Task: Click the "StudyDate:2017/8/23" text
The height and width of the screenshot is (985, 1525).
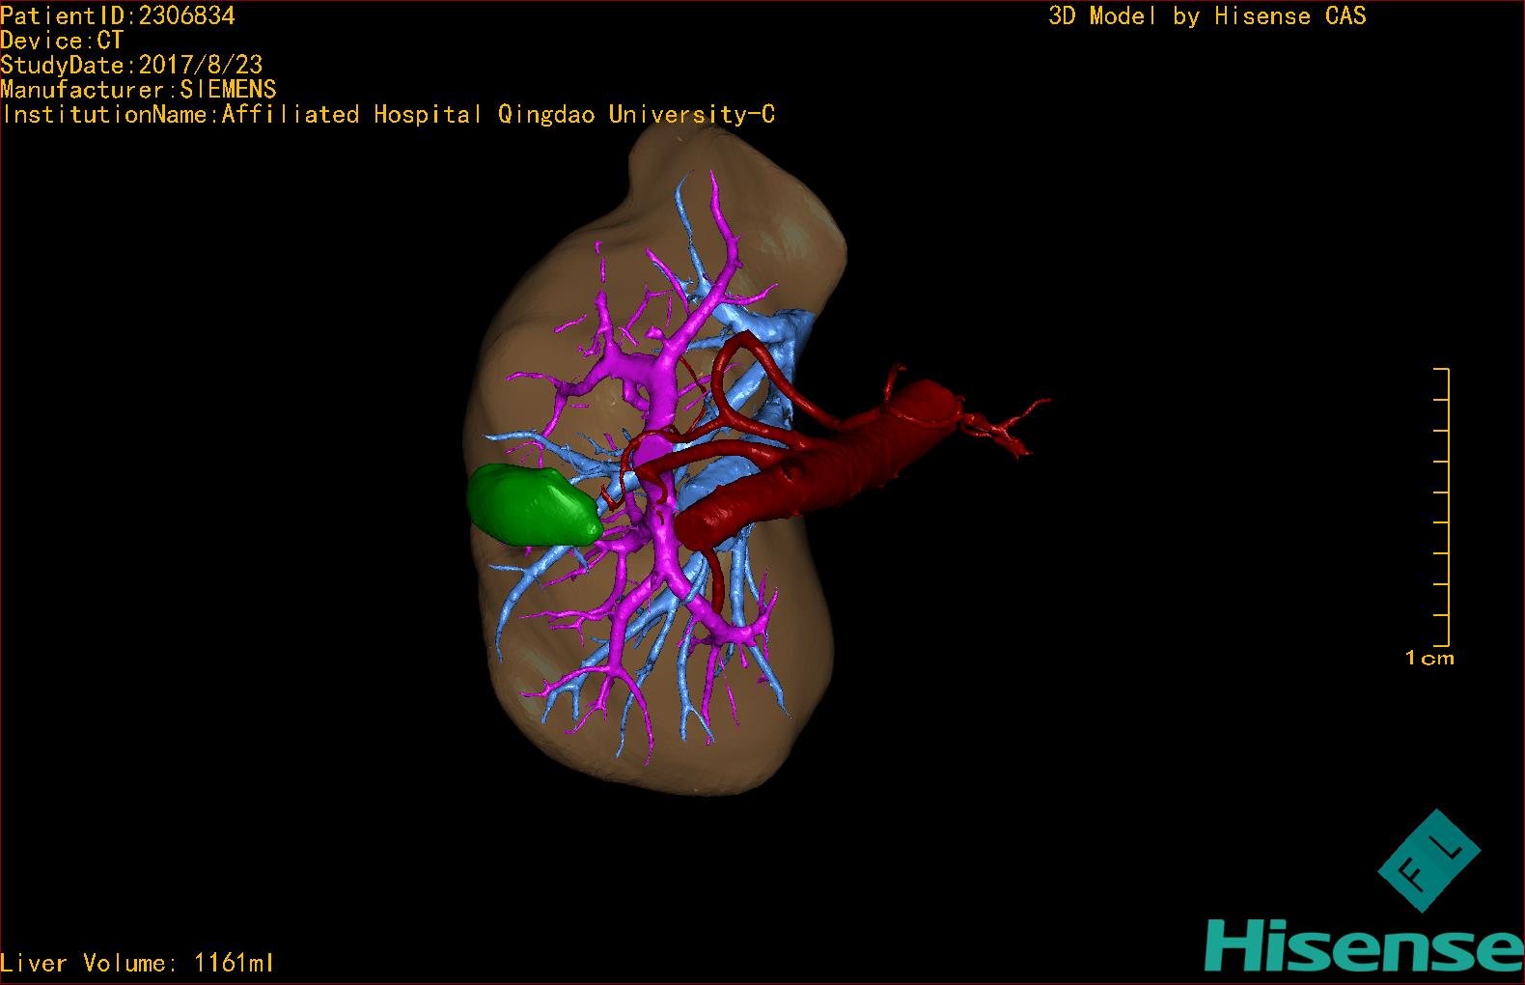Action: (x=131, y=65)
